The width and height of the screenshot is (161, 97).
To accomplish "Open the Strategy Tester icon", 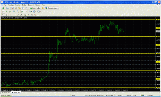I will tap(27, 8).
